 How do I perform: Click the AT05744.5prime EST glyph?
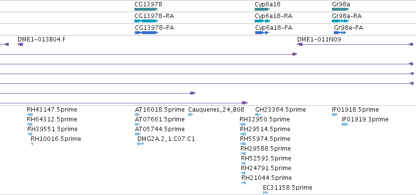click(x=138, y=134)
